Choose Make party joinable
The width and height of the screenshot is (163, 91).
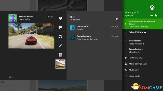pyautogui.click(x=143, y=64)
